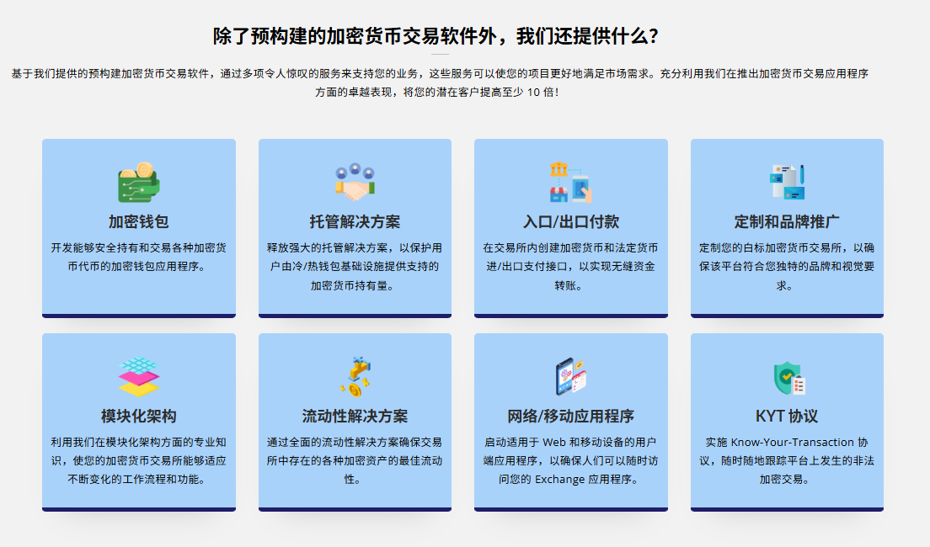Click the 流动性解决方案 heading
This screenshot has height=547, width=930.
point(355,417)
